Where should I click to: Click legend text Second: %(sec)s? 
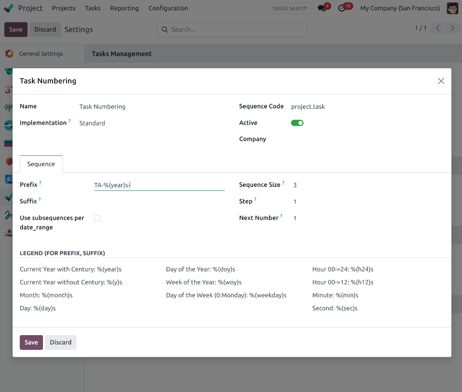(335, 308)
